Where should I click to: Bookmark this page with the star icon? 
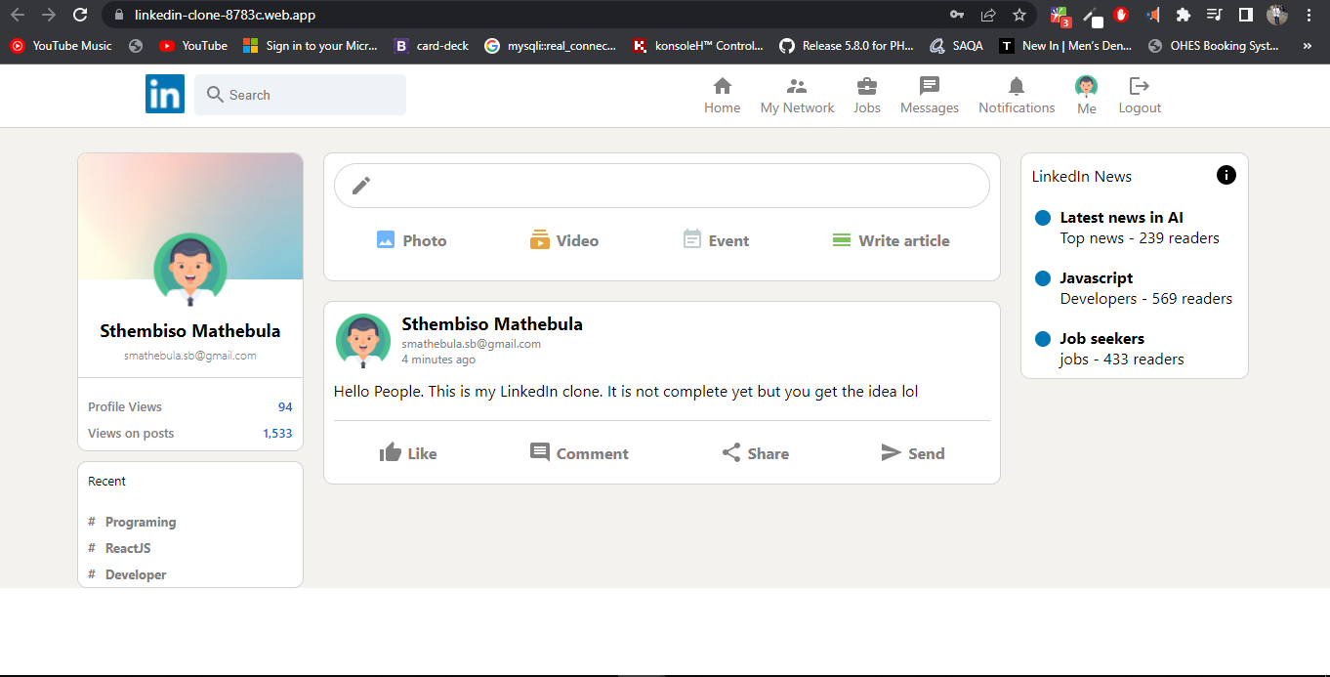tap(1019, 15)
